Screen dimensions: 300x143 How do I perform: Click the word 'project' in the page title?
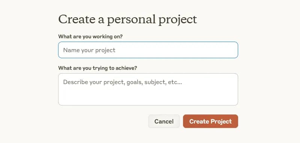coord(178,20)
